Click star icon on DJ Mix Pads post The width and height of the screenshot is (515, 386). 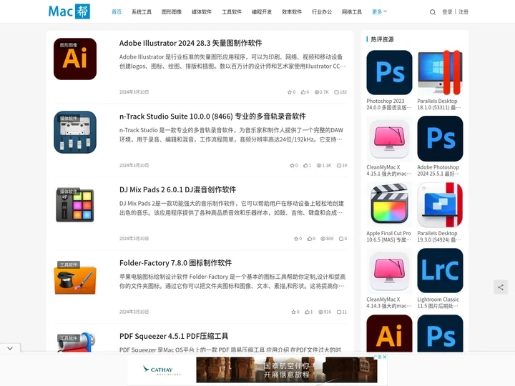296,239
